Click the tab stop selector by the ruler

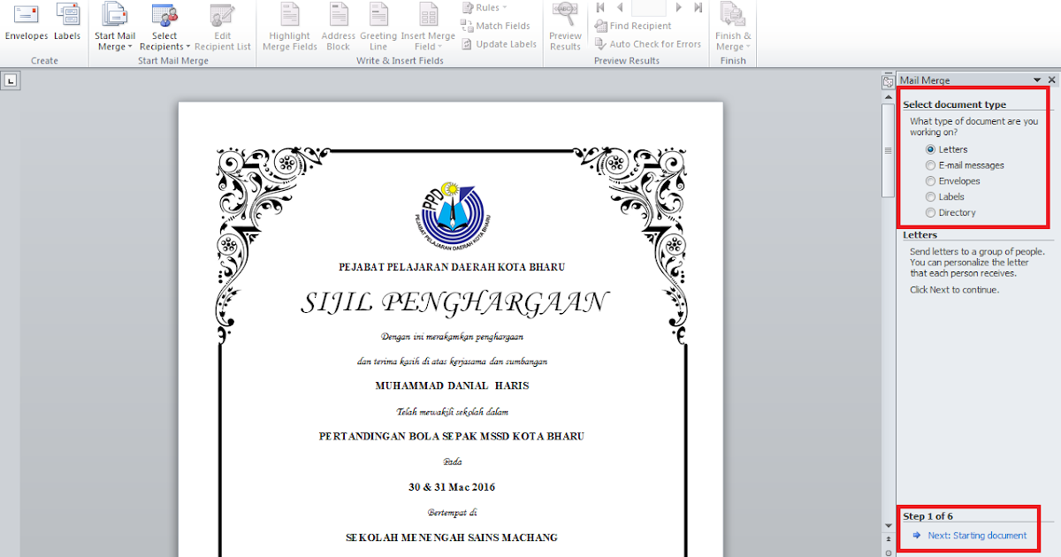(x=11, y=80)
